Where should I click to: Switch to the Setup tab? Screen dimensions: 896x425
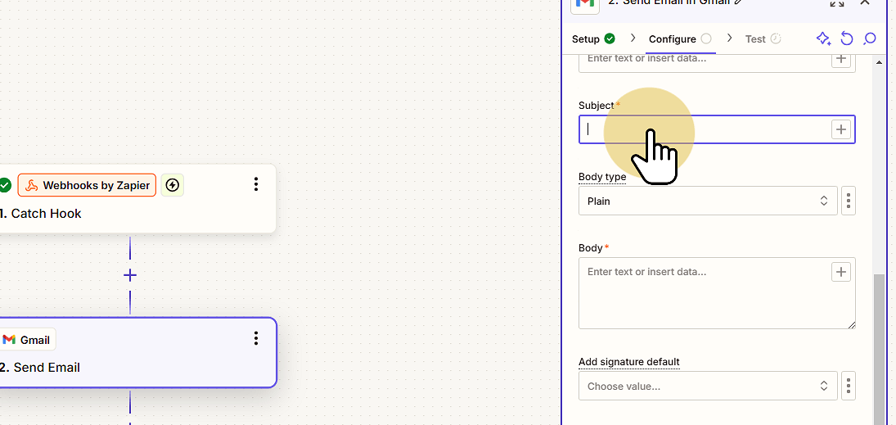593,38
